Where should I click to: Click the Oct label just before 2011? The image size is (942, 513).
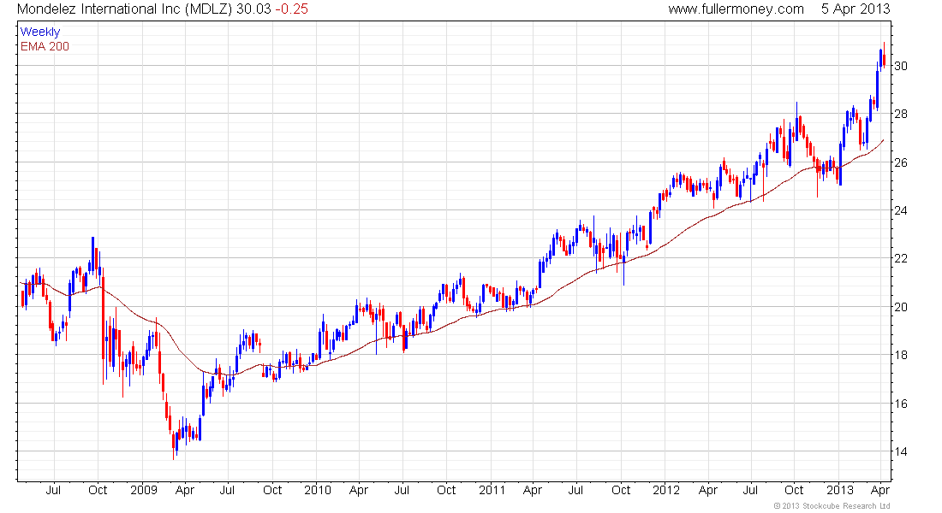(446, 490)
